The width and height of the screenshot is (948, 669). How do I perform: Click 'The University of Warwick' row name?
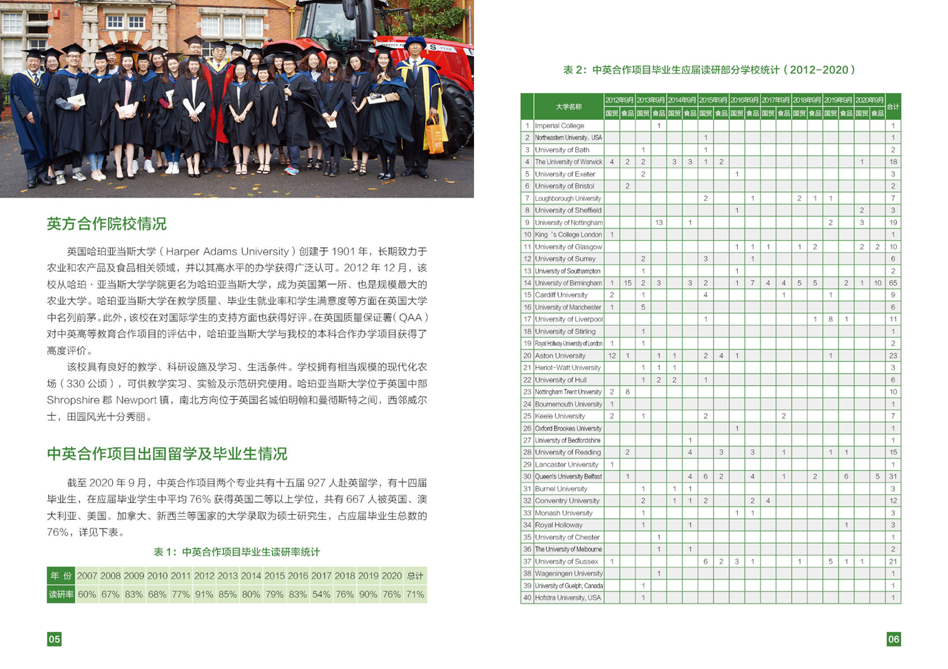(x=568, y=162)
